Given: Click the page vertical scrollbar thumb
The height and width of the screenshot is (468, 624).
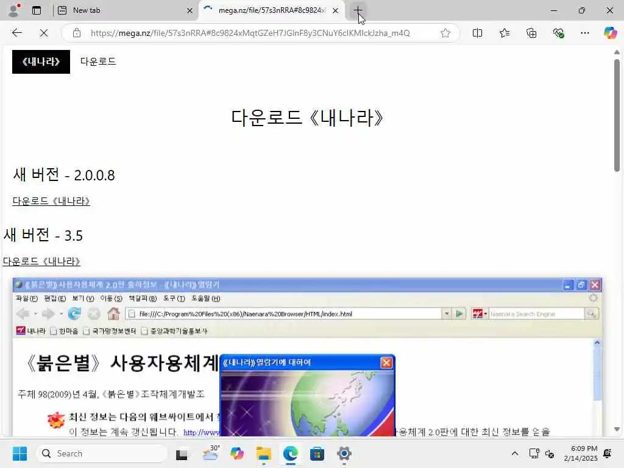Looking at the screenshot, I should [617, 115].
